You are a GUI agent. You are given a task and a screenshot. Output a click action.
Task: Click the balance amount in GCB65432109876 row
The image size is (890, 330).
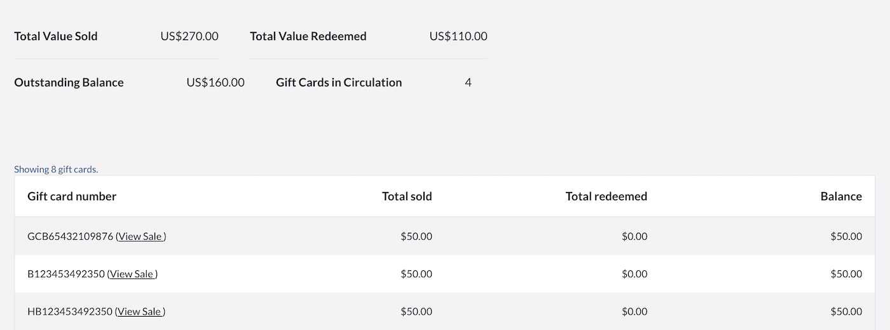pos(846,237)
